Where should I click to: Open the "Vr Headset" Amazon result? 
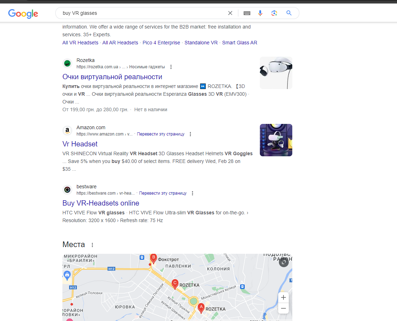pos(80,144)
